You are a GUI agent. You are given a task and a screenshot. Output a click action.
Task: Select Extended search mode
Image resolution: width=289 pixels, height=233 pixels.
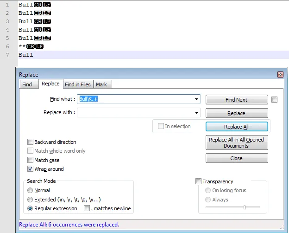point(30,200)
